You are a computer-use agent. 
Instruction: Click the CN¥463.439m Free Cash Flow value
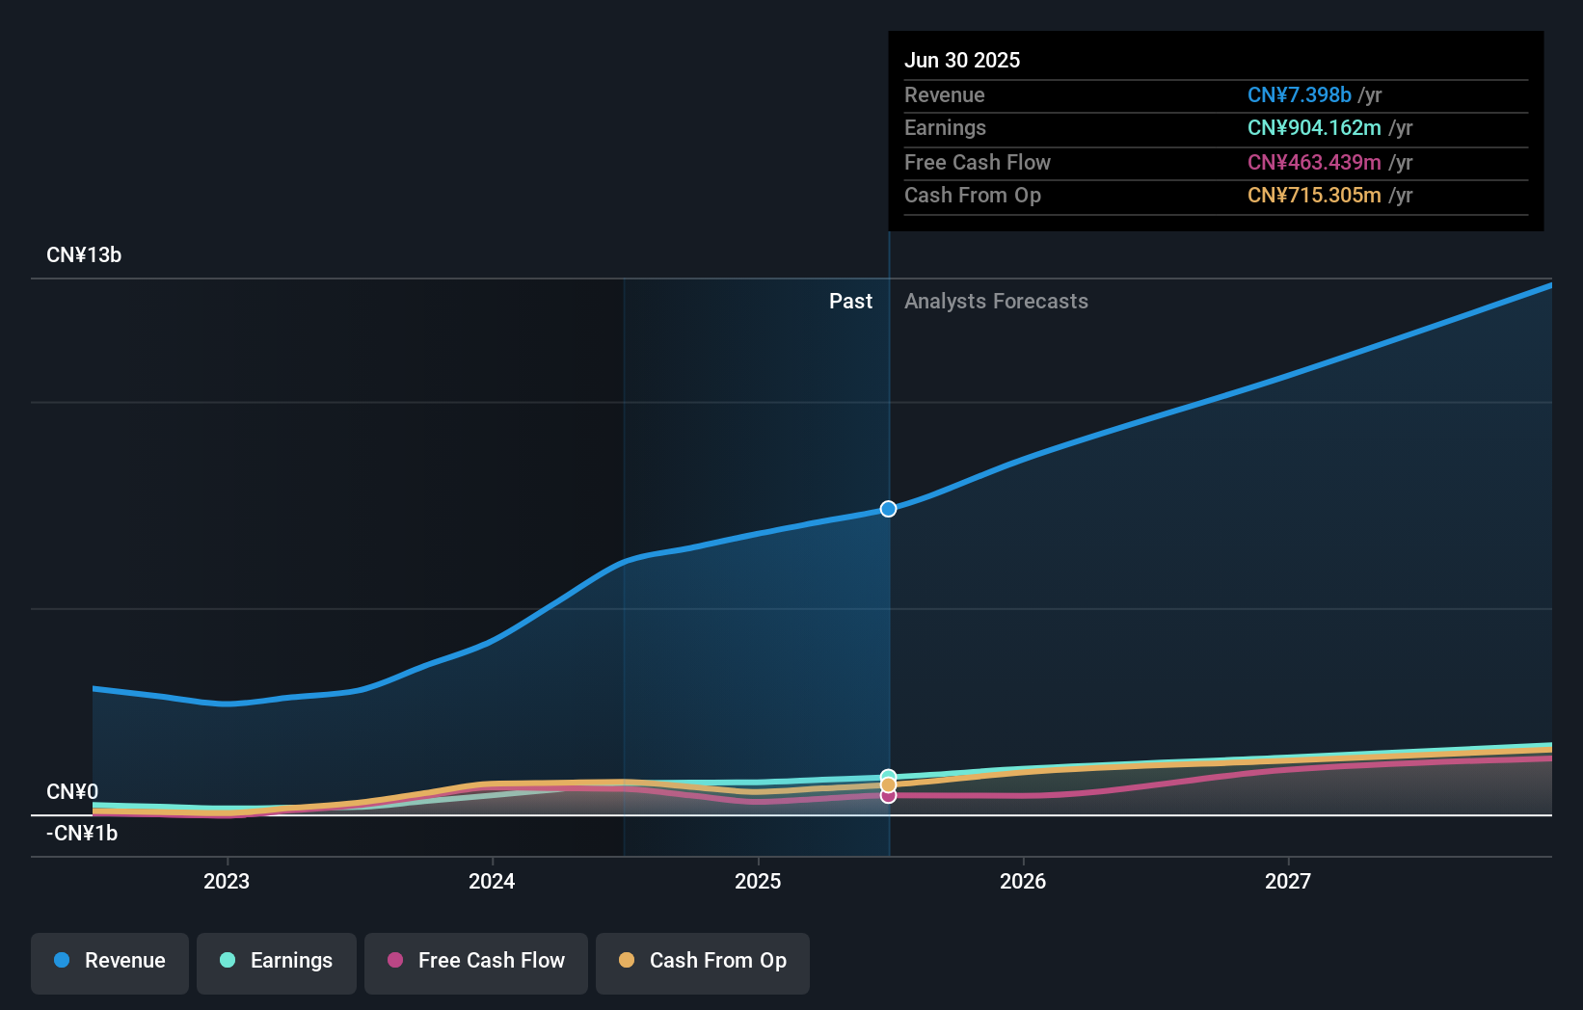tap(1313, 162)
